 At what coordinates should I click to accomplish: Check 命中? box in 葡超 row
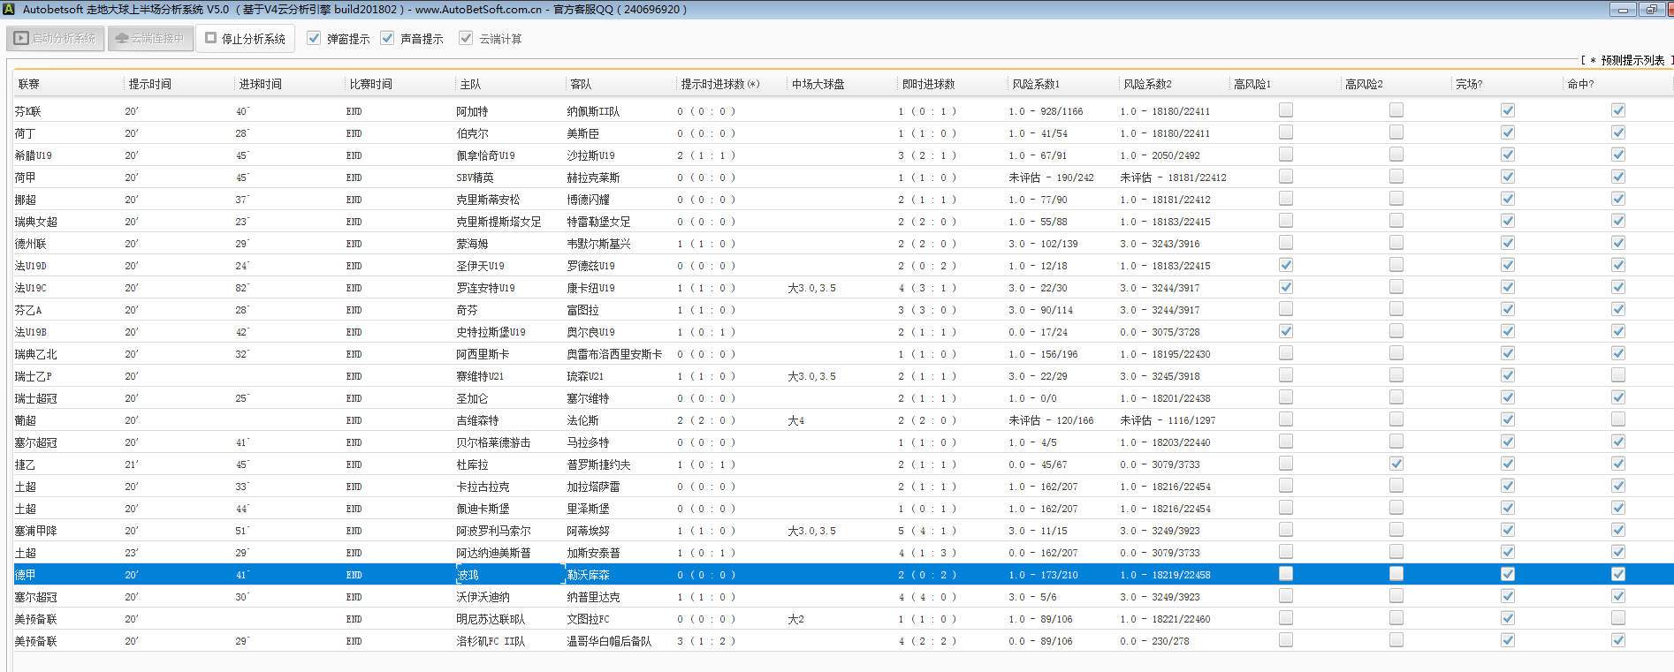(1618, 419)
